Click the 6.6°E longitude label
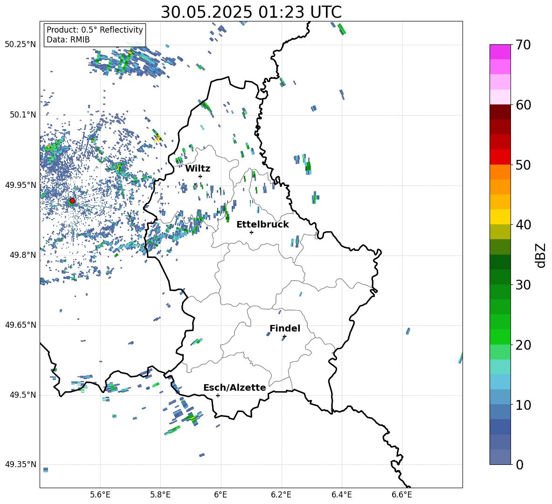This screenshot has height=504, width=552. (402, 495)
